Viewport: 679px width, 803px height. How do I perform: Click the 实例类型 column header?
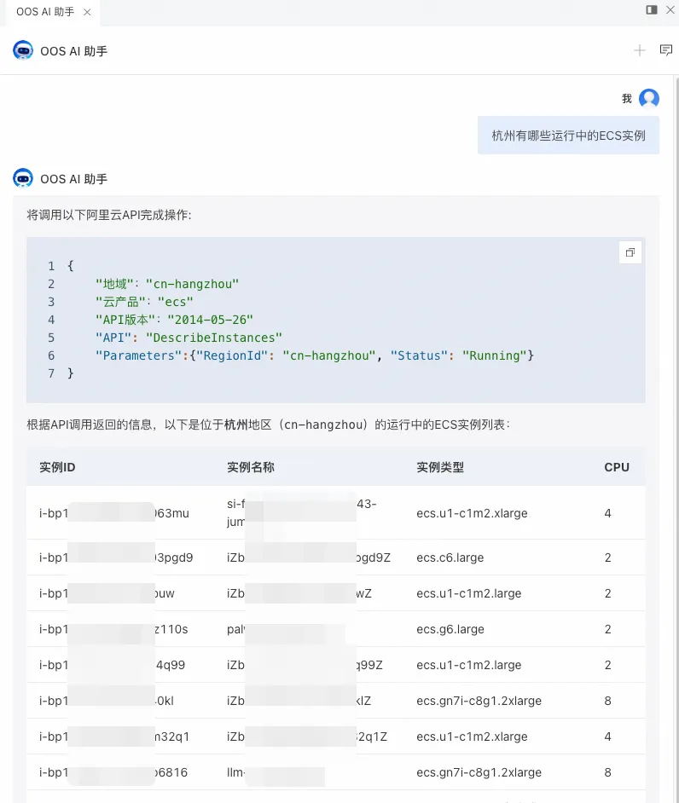(440, 467)
